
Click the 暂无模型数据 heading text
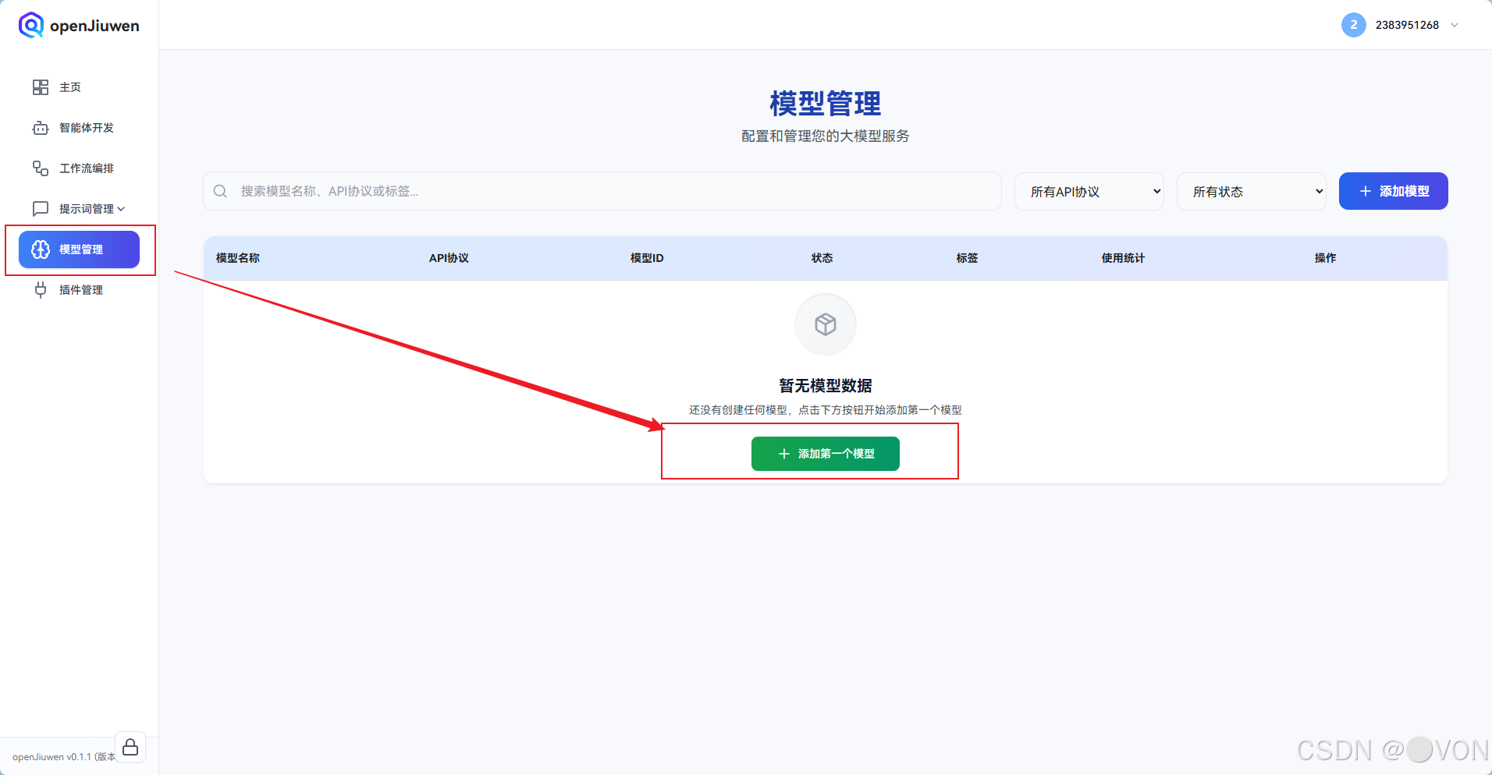(826, 385)
